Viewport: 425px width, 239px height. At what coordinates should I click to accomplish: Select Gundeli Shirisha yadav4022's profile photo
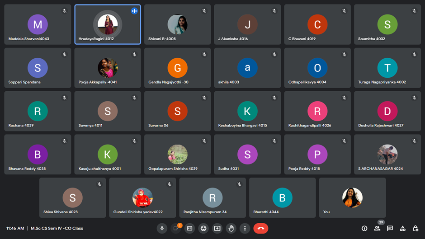(x=142, y=198)
